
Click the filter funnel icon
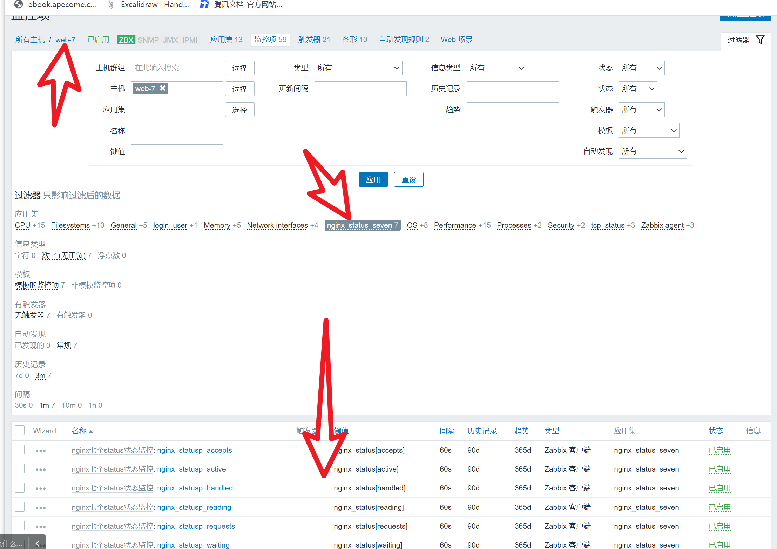coord(760,40)
